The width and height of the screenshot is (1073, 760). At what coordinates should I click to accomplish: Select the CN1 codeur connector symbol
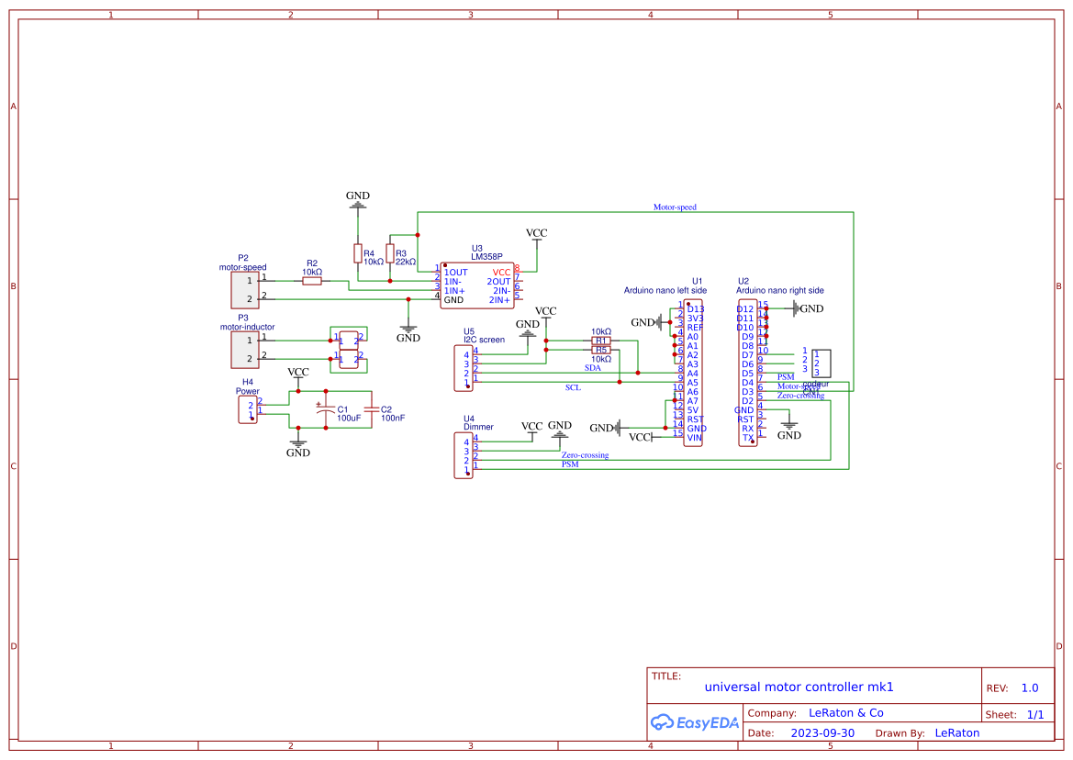point(820,363)
